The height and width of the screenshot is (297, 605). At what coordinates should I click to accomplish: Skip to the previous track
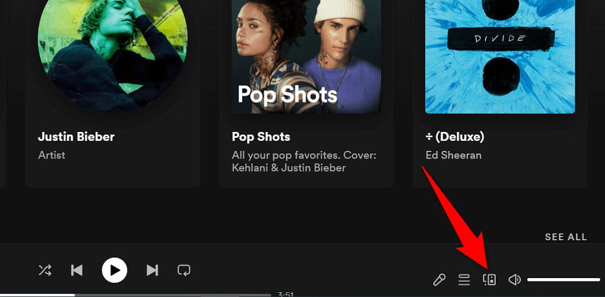pos(77,270)
